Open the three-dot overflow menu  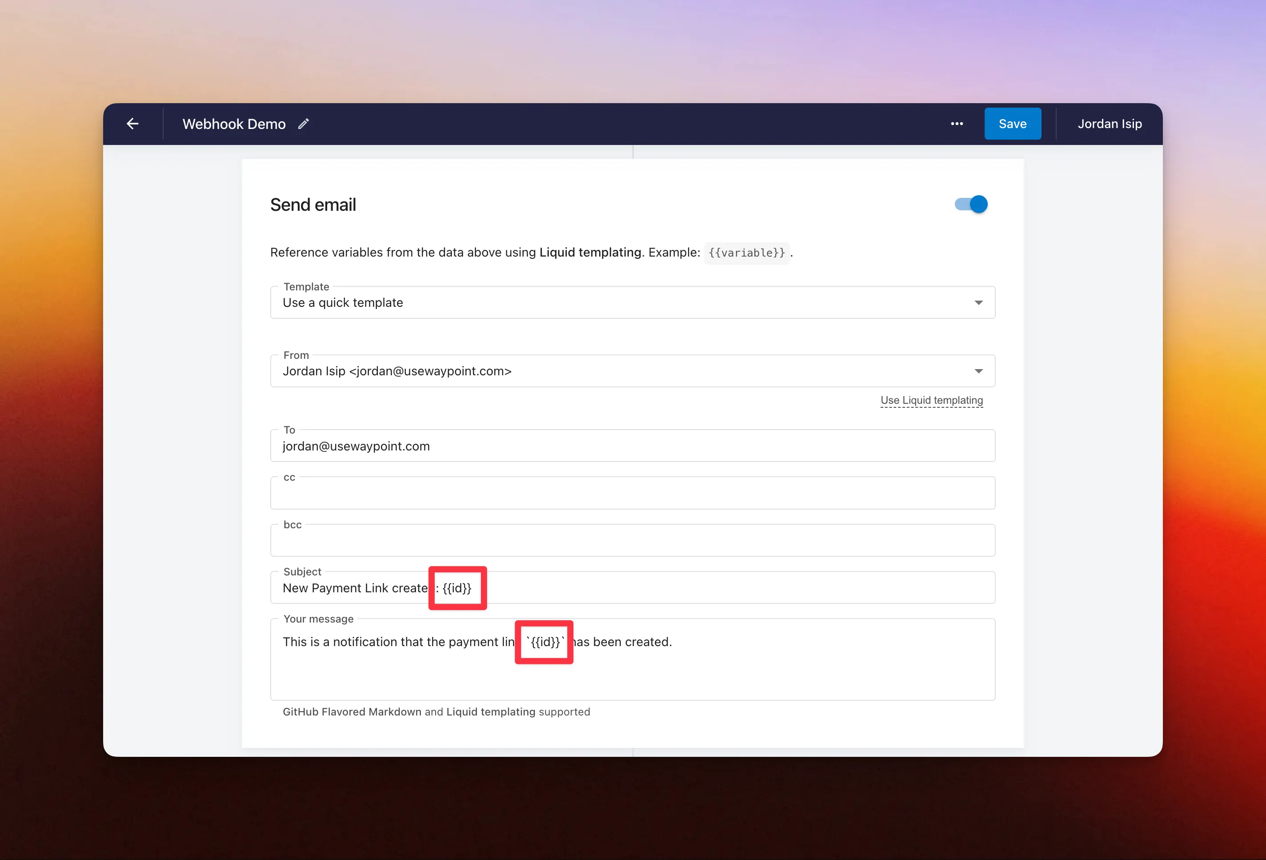pyautogui.click(x=957, y=124)
